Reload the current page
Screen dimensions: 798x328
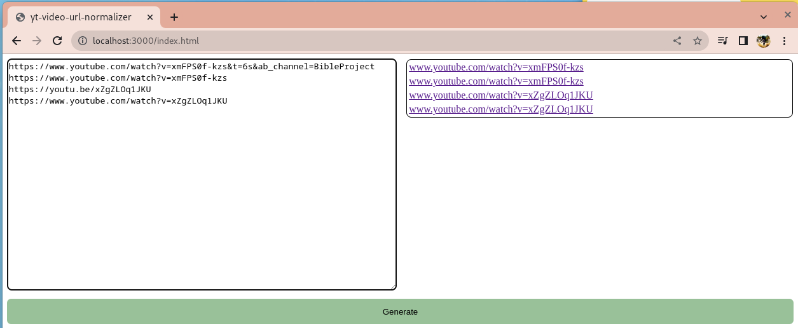[x=57, y=41]
